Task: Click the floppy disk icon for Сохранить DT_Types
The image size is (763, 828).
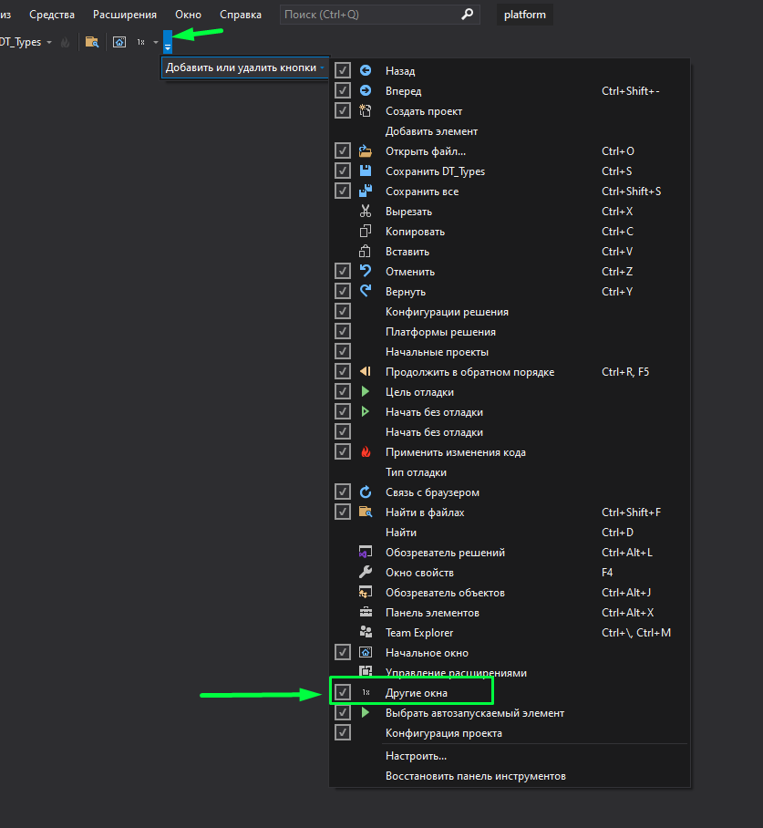Action: coord(366,171)
